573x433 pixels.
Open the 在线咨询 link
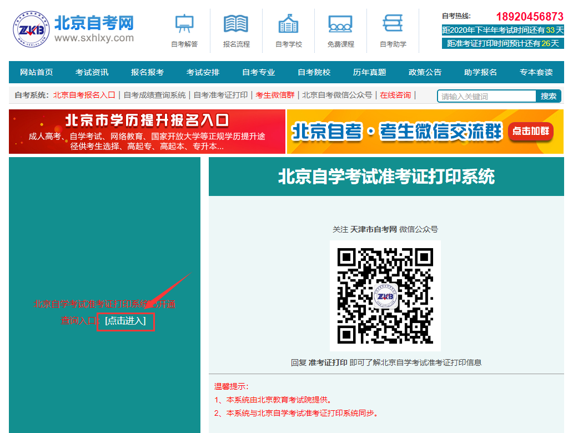coord(395,95)
